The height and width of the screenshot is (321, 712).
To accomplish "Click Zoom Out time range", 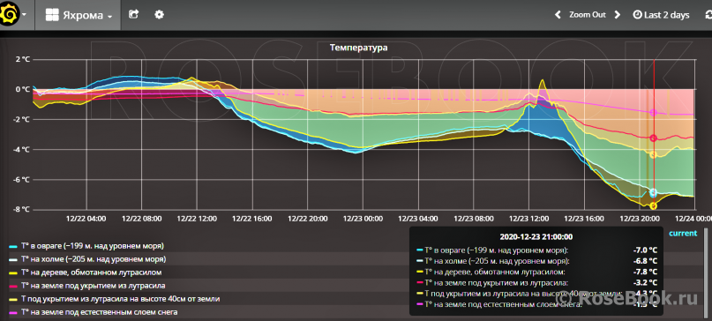I will (588, 15).
